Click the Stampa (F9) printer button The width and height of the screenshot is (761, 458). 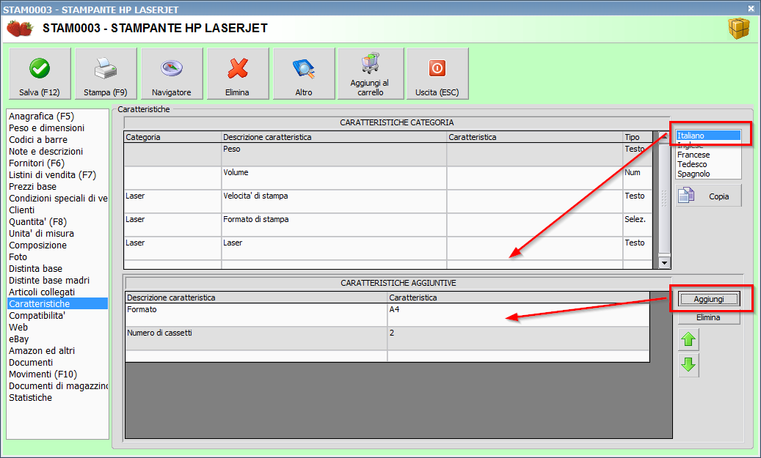tap(106, 74)
